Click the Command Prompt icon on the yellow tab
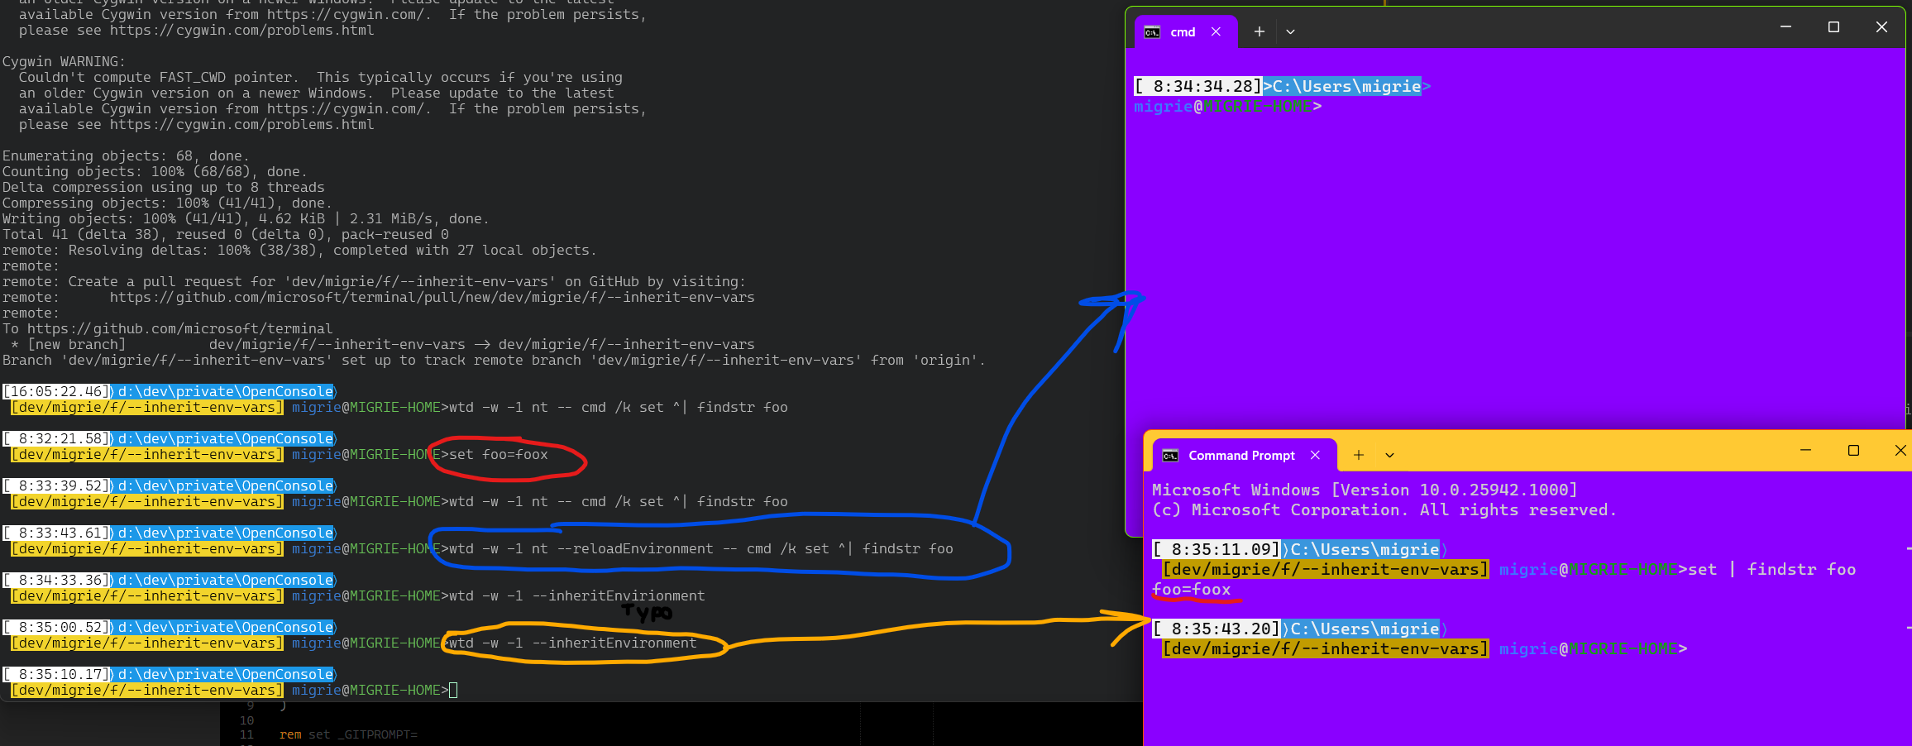Viewport: 1912px width, 746px height. (1170, 455)
